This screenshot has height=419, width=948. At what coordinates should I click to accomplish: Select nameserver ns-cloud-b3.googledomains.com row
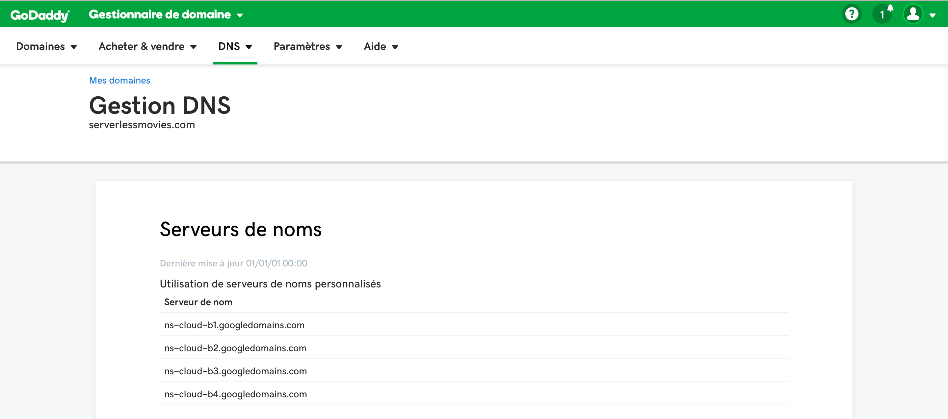(x=236, y=371)
